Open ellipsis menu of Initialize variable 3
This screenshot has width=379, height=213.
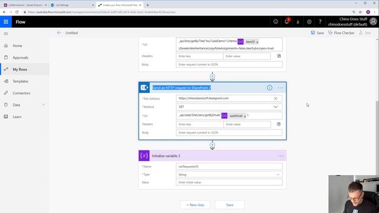280,156
